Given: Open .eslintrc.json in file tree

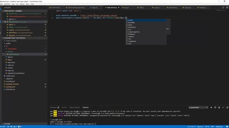Looking at the screenshot, I should click(x=10, y=76).
